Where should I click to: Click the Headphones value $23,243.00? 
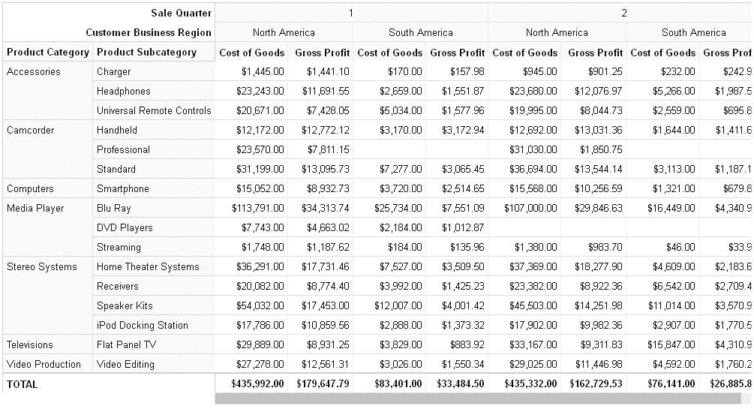(x=260, y=91)
